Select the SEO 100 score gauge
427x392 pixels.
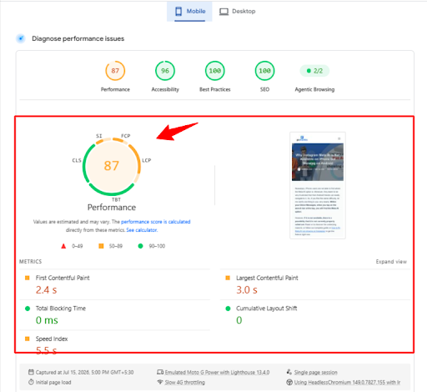click(x=264, y=71)
